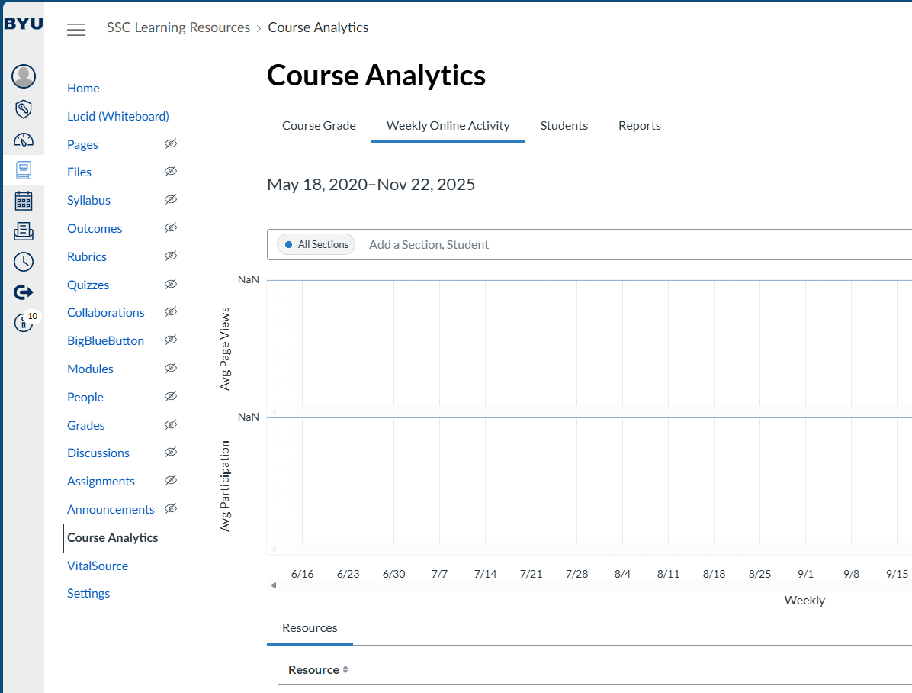
Task: Click the hidden-eye icon beside Assignments
Action: pyautogui.click(x=170, y=480)
